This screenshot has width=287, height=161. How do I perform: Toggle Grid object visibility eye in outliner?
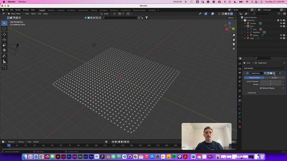[x=281, y=26]
